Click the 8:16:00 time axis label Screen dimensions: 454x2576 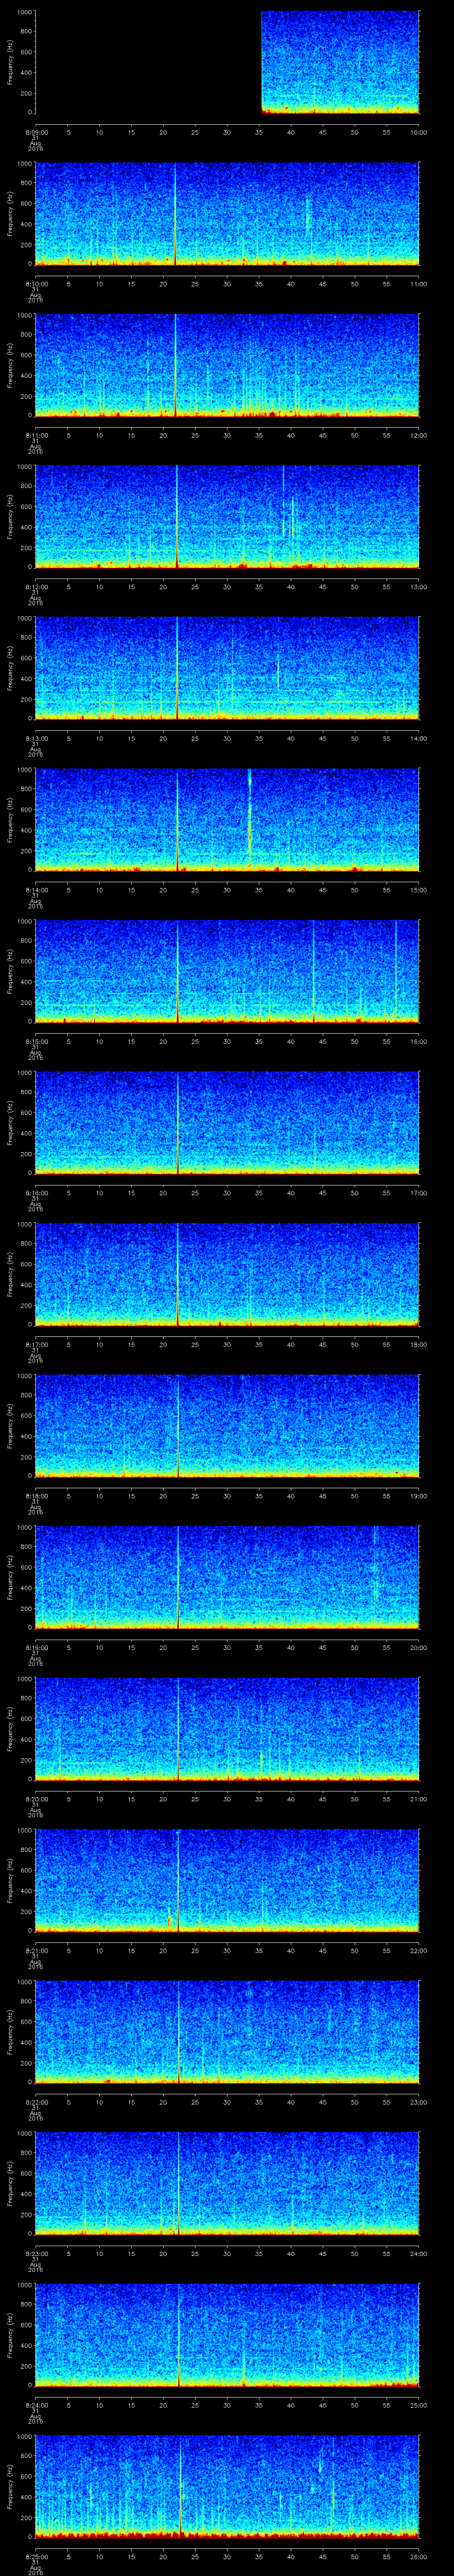point(36,1193)
